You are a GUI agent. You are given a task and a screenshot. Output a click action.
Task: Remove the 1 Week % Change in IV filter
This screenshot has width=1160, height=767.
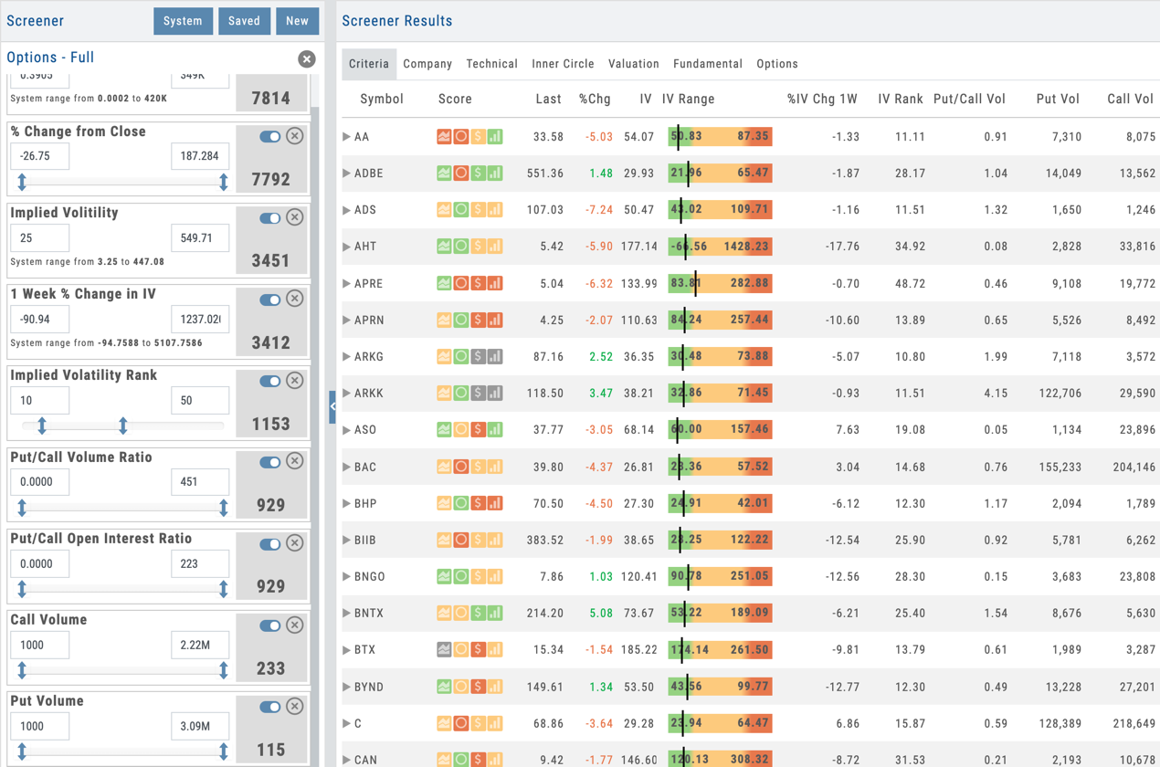click(x=295, y=299)
